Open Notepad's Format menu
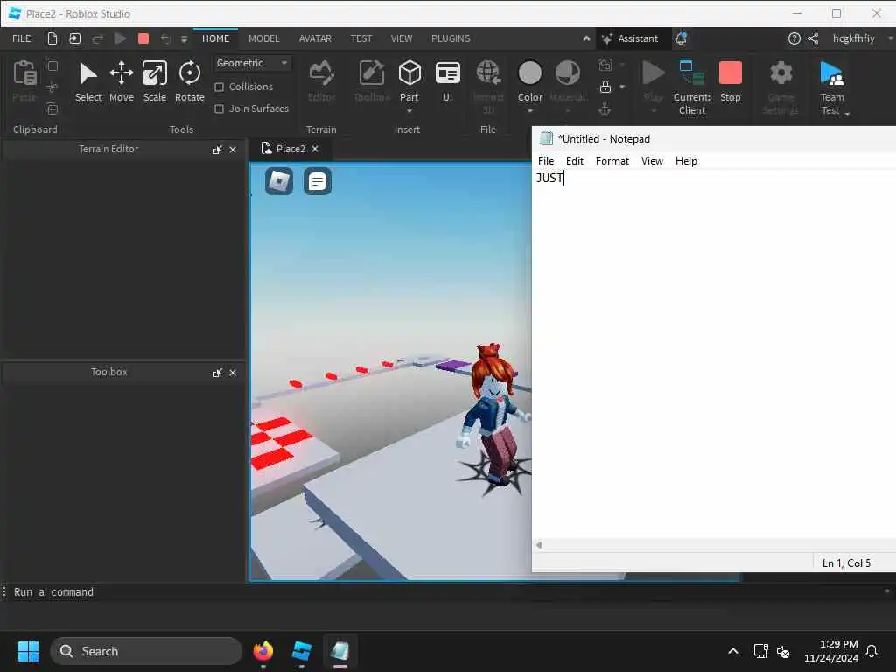This screenshot has height=672, width=896. pyautogui.click(x=612, y=161)
